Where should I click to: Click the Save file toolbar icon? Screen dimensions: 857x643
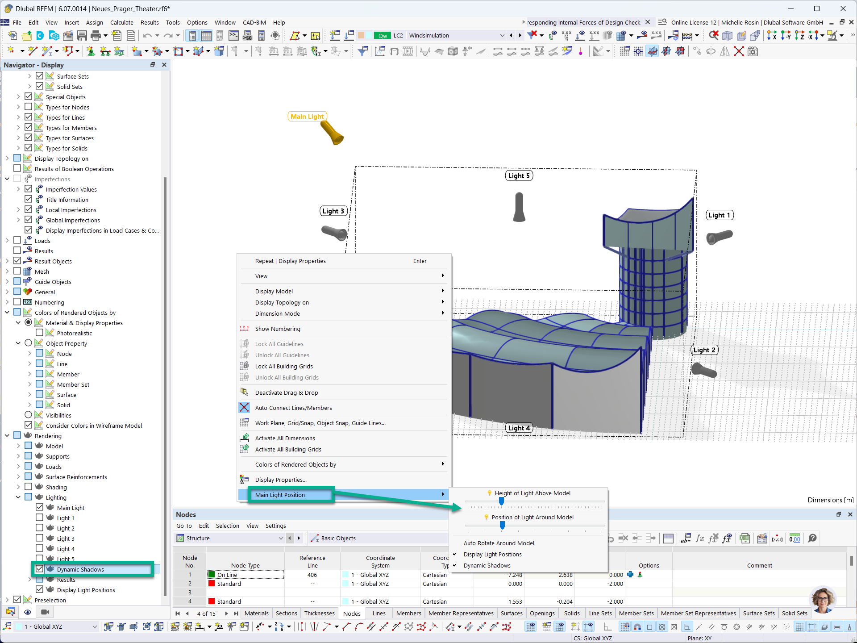(x=82, y=36)
